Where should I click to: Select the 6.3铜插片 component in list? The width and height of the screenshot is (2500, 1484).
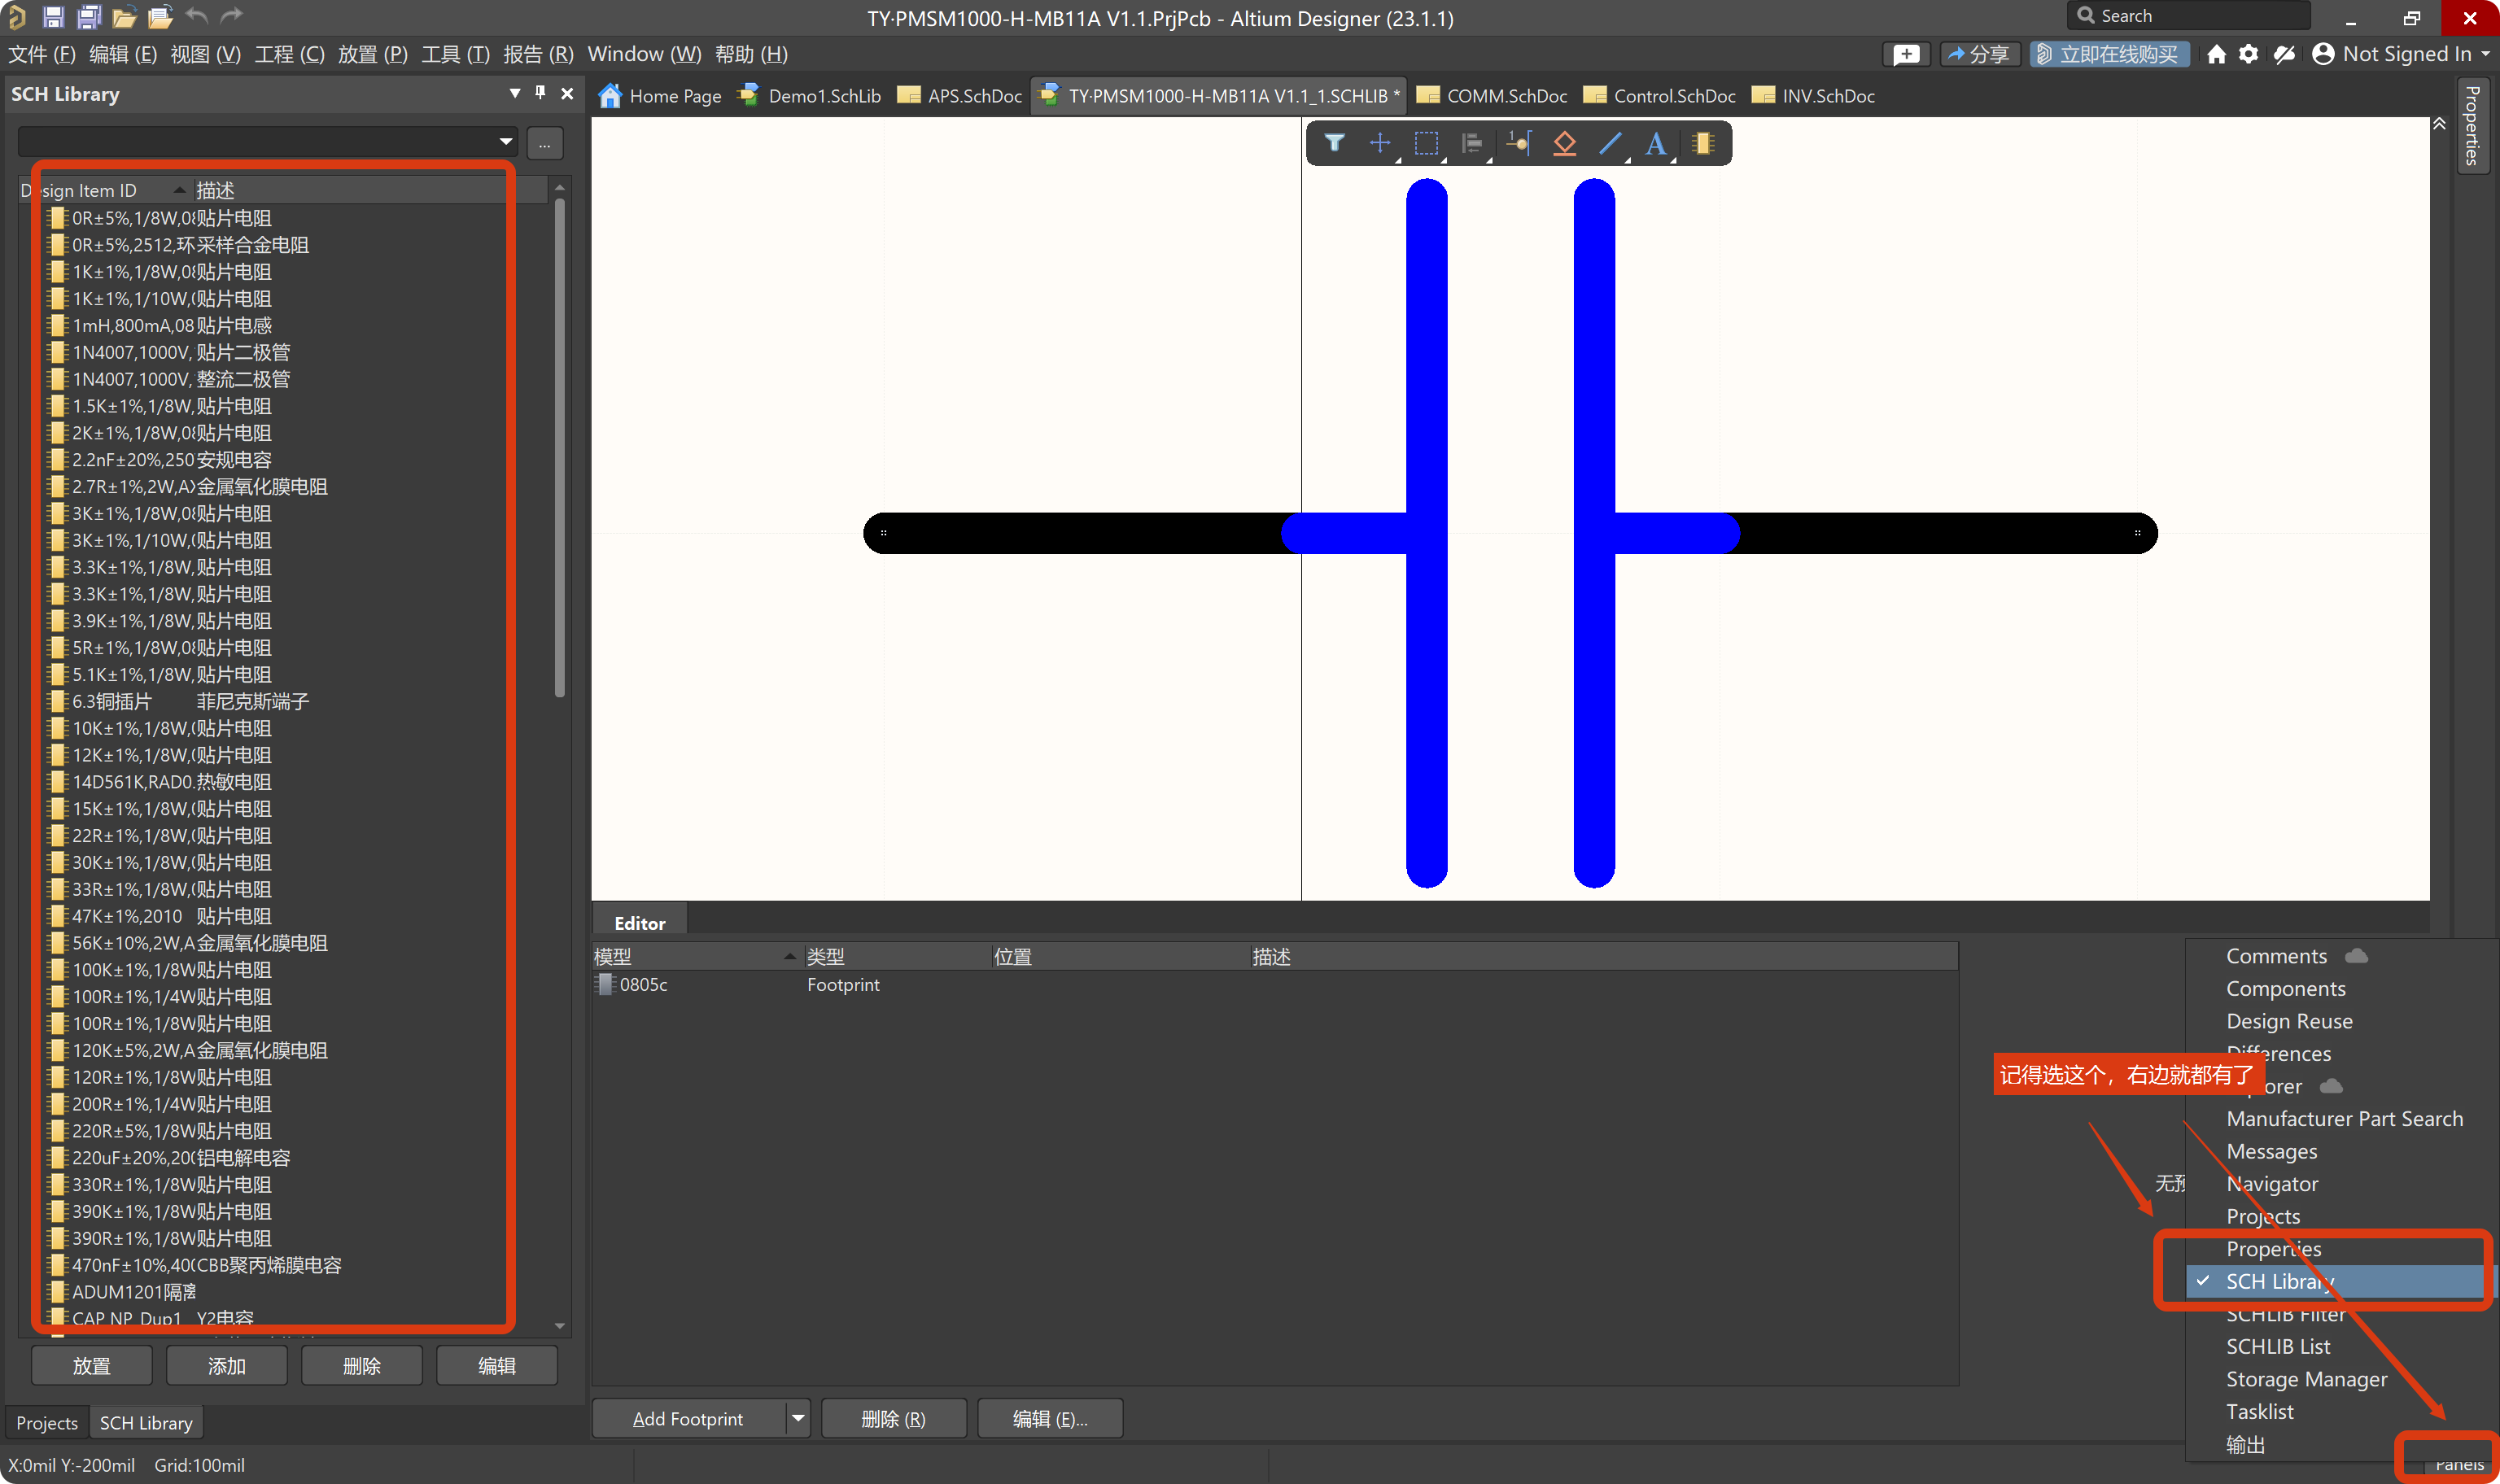pyautogui.click(x=112, y=701)
